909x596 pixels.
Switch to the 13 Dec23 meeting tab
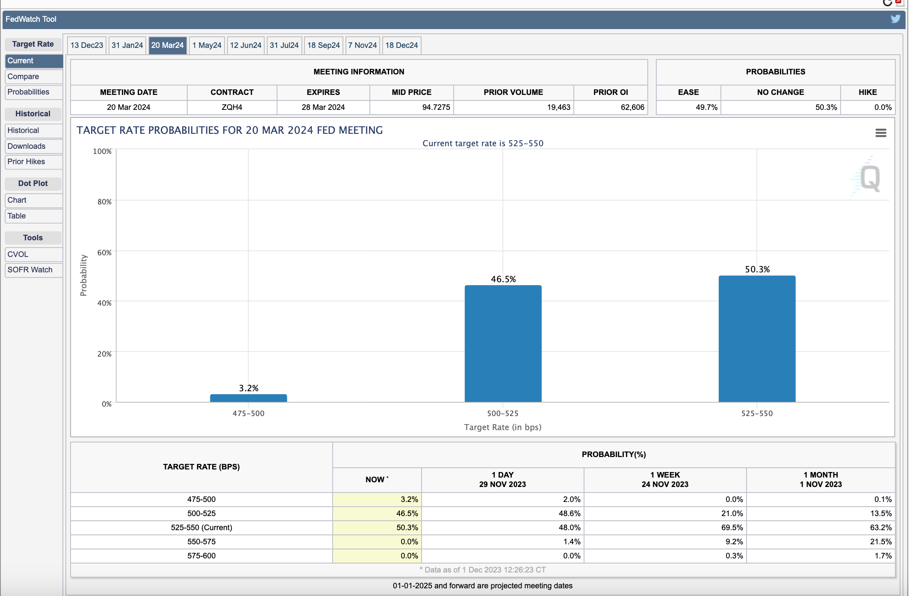(87, 45)
